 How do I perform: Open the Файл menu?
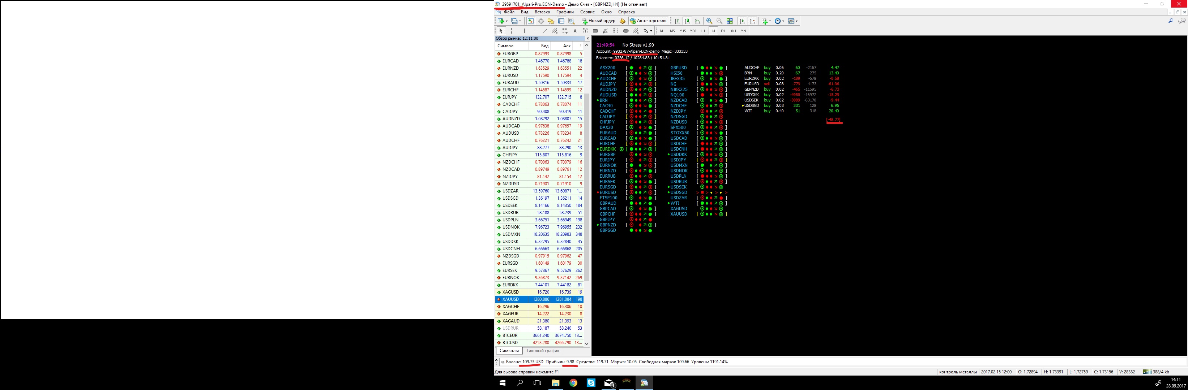[x=509, y=12]
